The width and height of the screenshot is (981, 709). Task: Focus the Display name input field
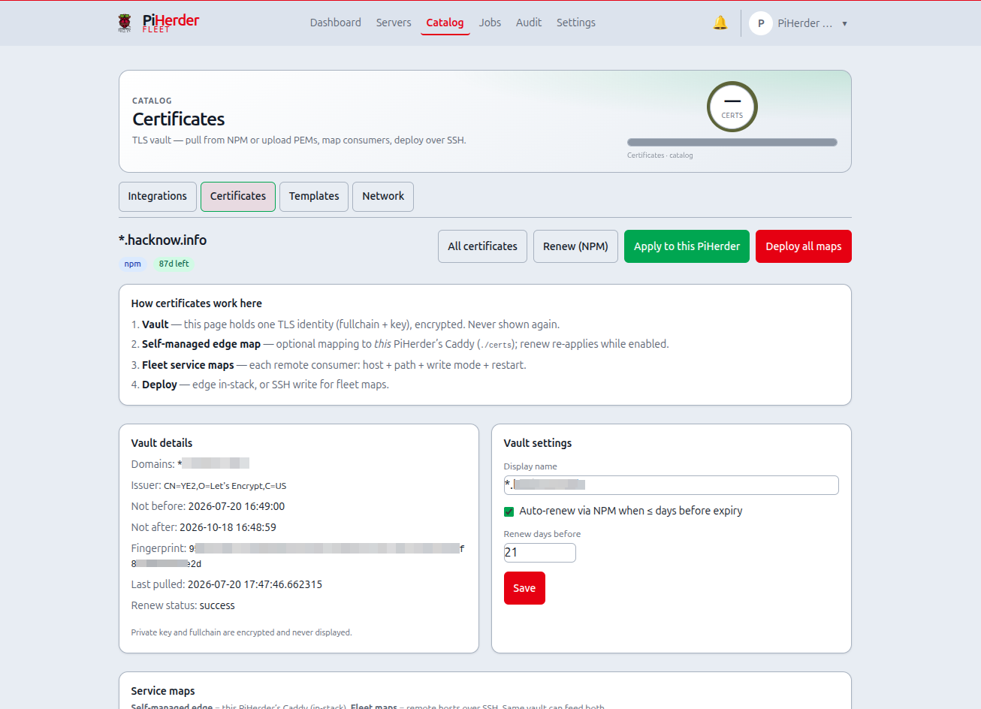click(672, 485)
